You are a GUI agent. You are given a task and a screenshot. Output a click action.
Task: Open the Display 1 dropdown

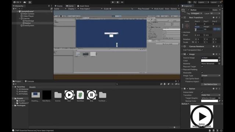coord(73,9)
